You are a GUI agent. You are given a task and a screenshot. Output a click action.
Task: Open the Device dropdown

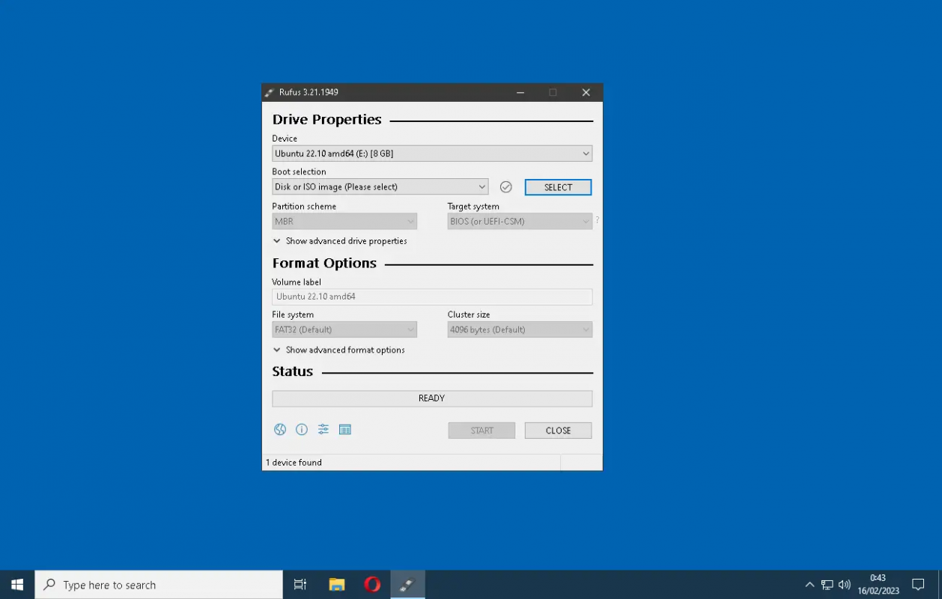pyautogui.click(x=432, y=153)
